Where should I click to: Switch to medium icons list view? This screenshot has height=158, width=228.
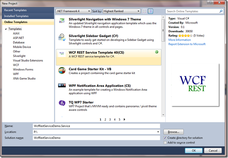(150, 11)
